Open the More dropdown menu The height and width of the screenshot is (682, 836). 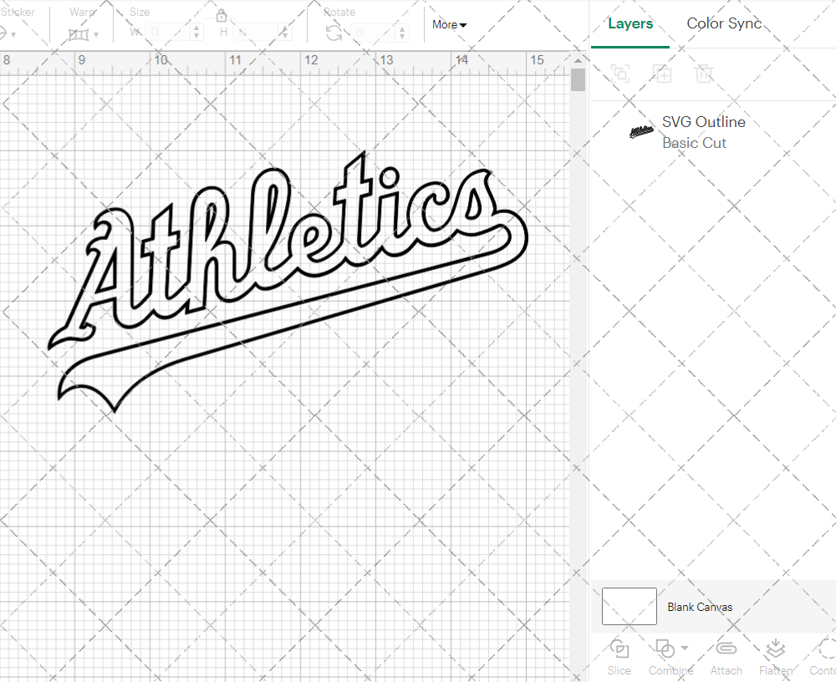pos(449,25)
